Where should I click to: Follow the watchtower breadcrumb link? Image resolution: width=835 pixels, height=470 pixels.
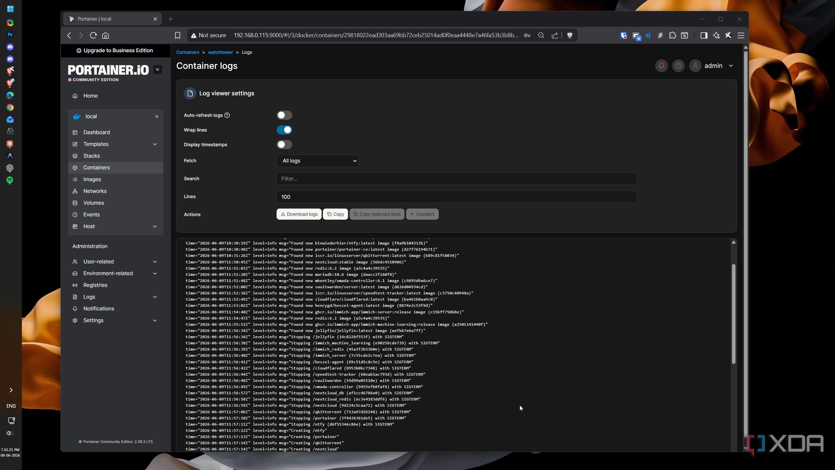pyautogui.click(x=220, y=52)
